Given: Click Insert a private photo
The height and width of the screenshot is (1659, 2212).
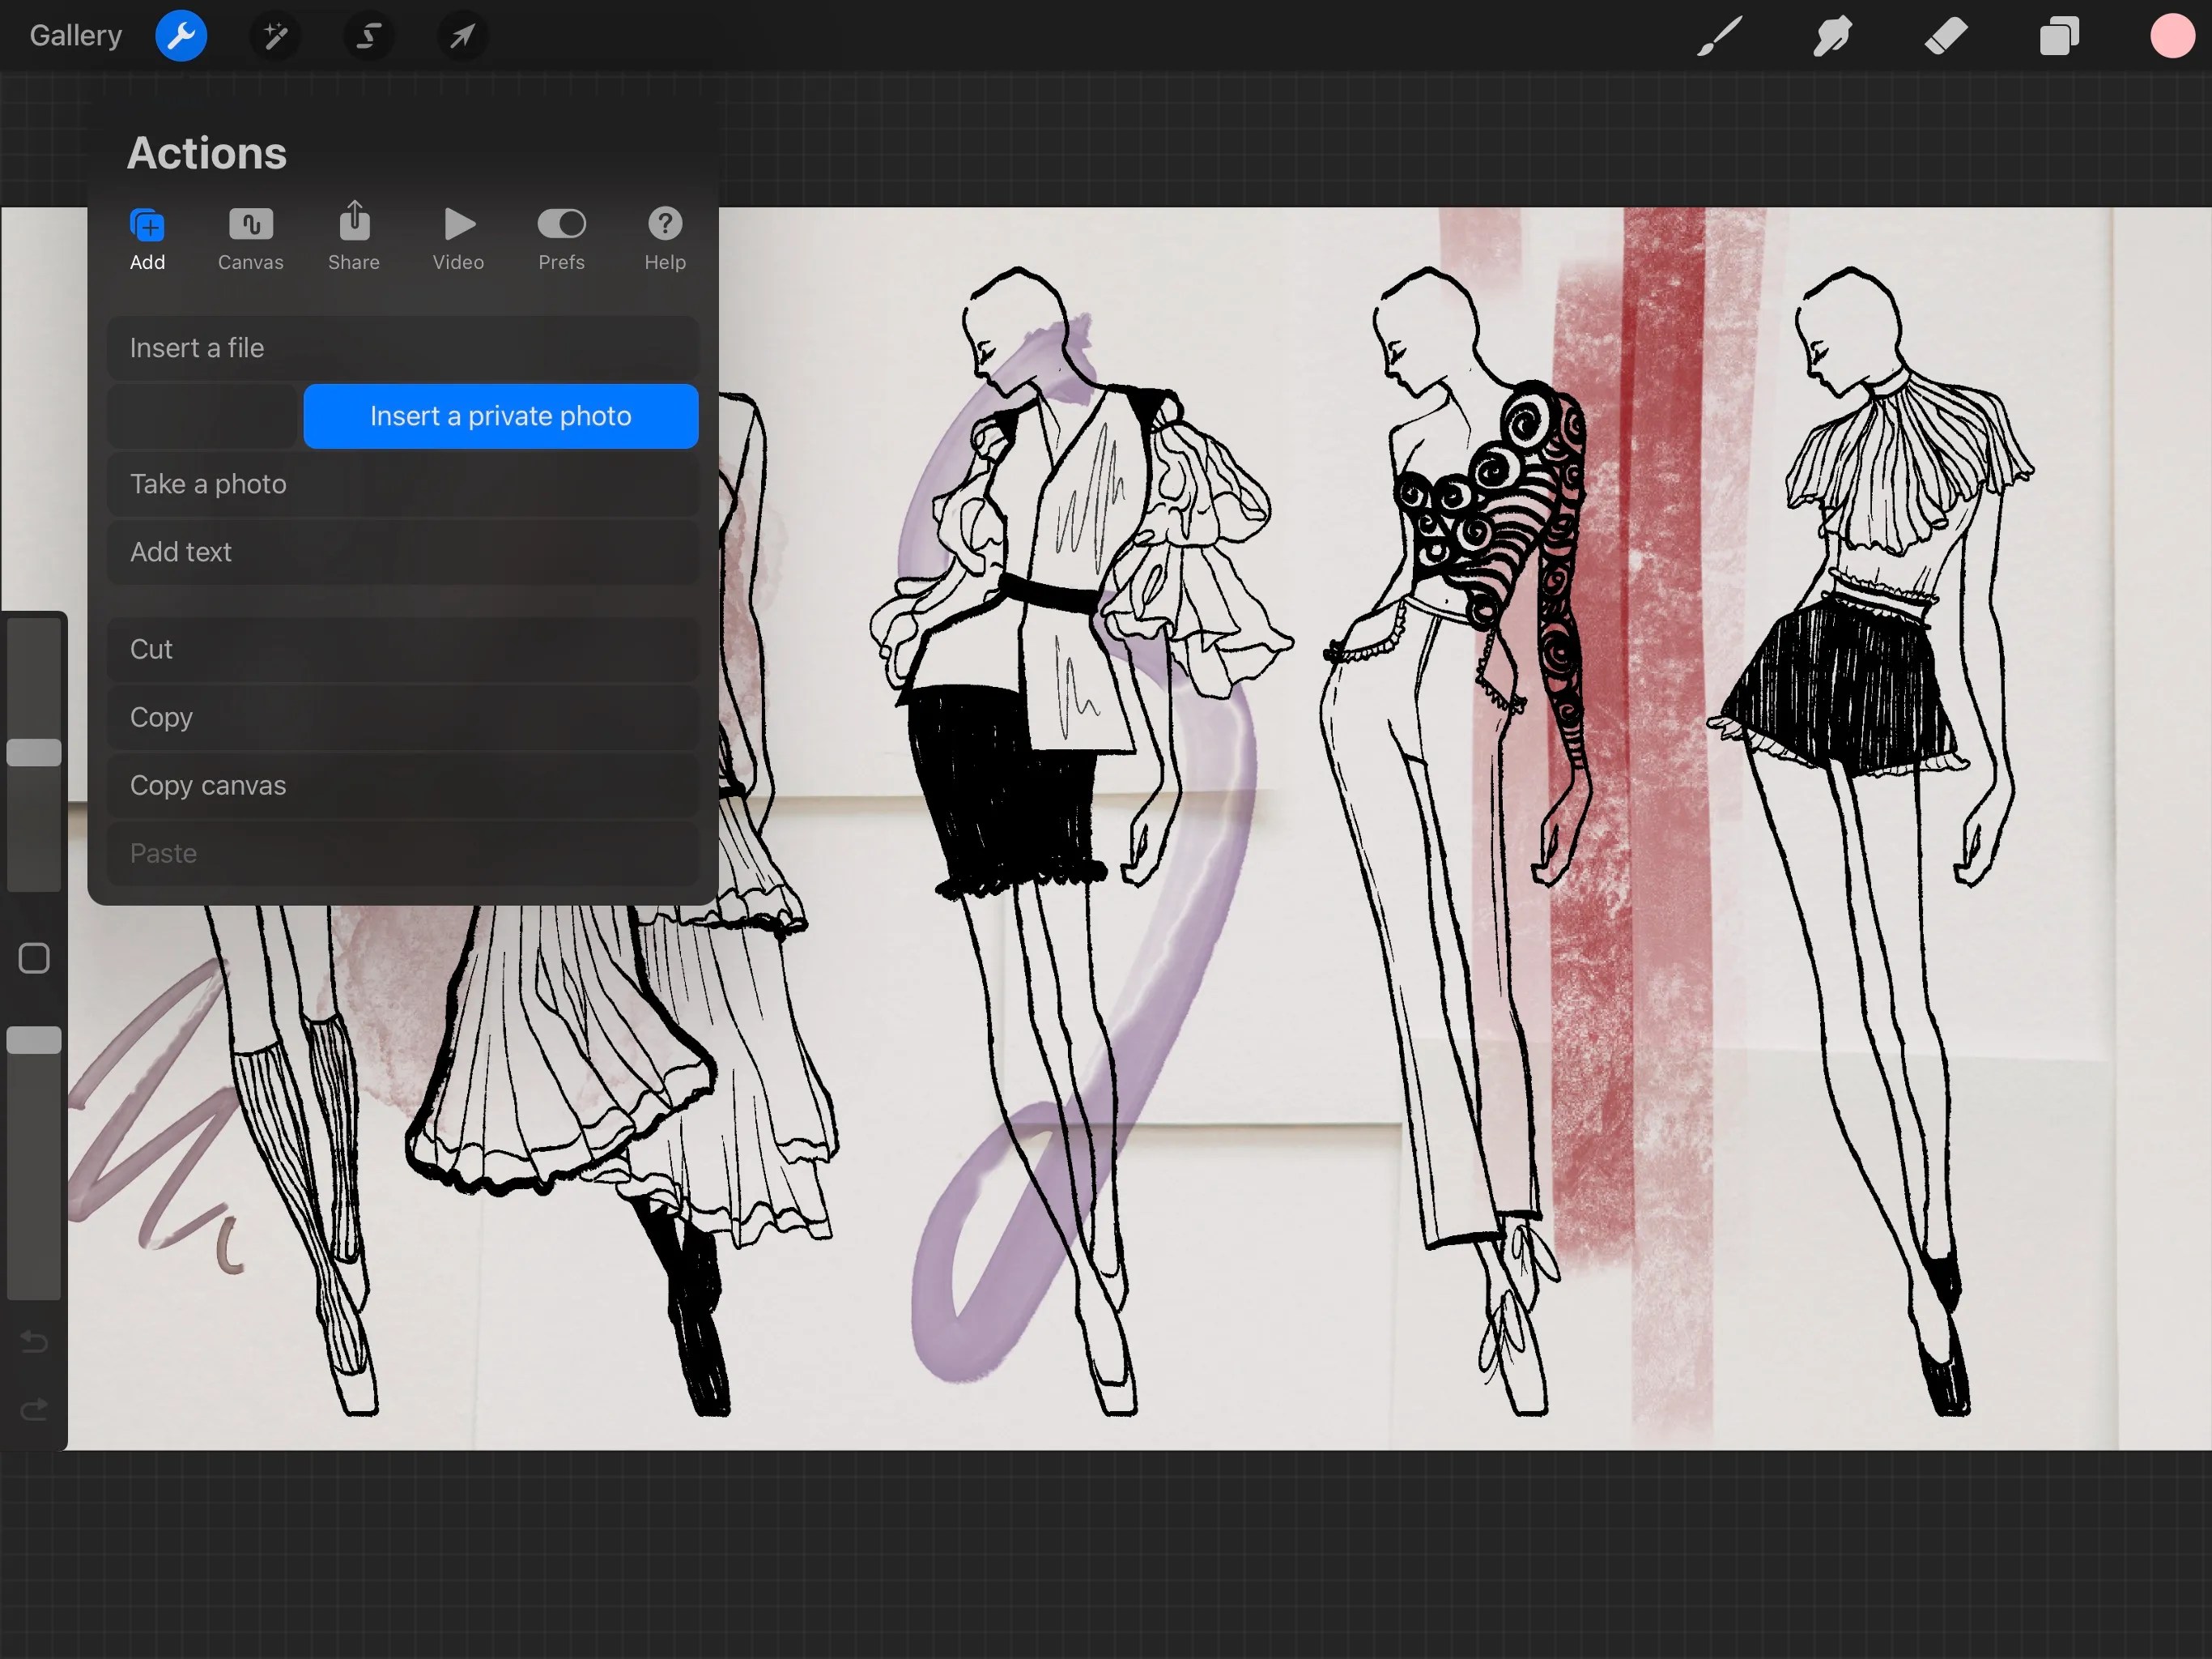Looking at the screenshot, I should pos(500,416).
